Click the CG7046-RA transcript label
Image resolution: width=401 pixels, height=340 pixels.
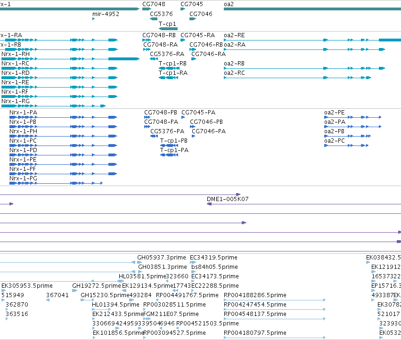[x=208, y=54]
